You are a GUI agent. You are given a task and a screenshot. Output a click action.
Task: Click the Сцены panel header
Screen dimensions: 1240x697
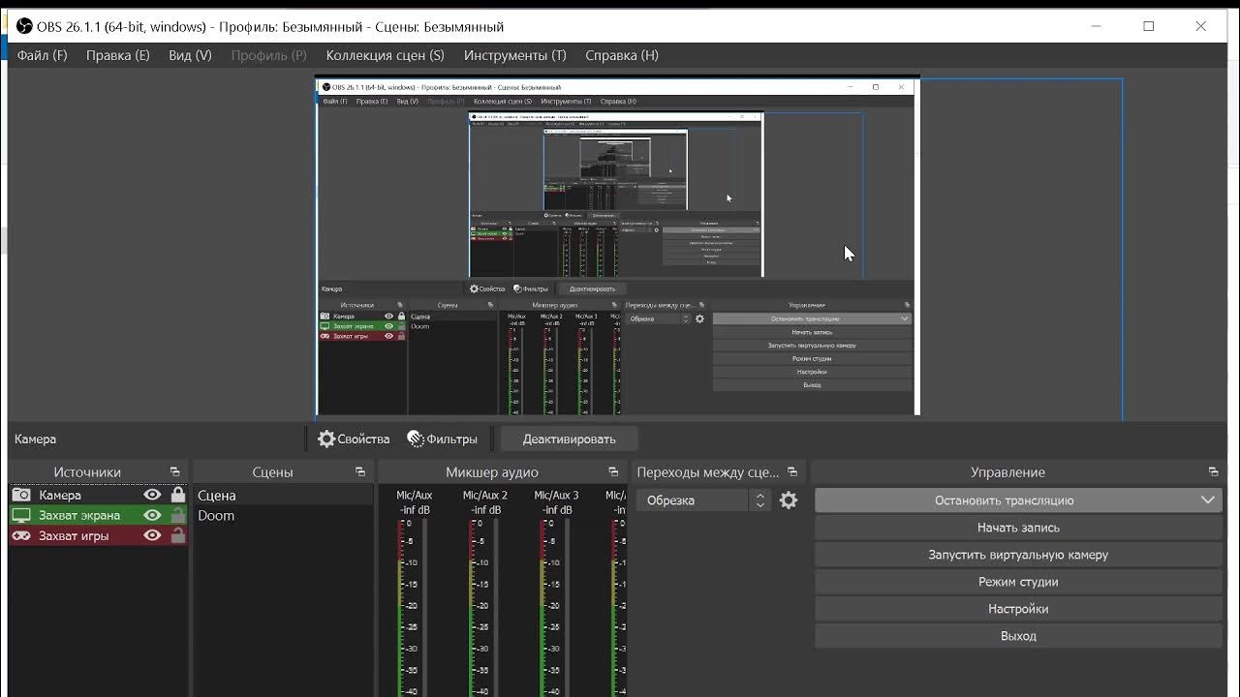(x=272, y=472)
